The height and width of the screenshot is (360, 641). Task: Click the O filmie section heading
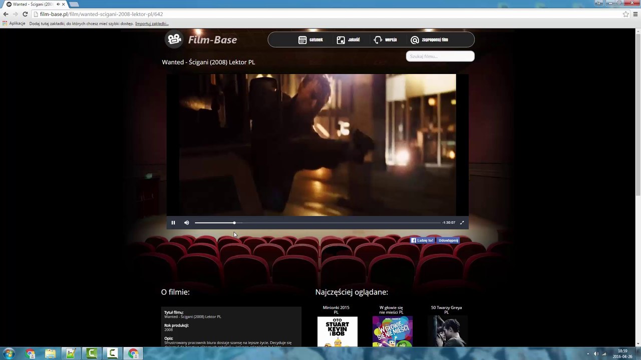[x=175, y=292]
